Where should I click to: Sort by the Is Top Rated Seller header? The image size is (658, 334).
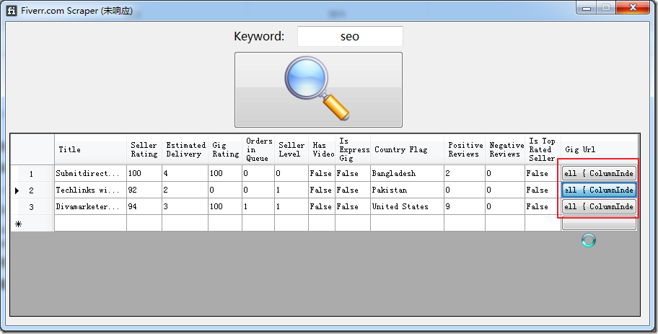point(543,149)
